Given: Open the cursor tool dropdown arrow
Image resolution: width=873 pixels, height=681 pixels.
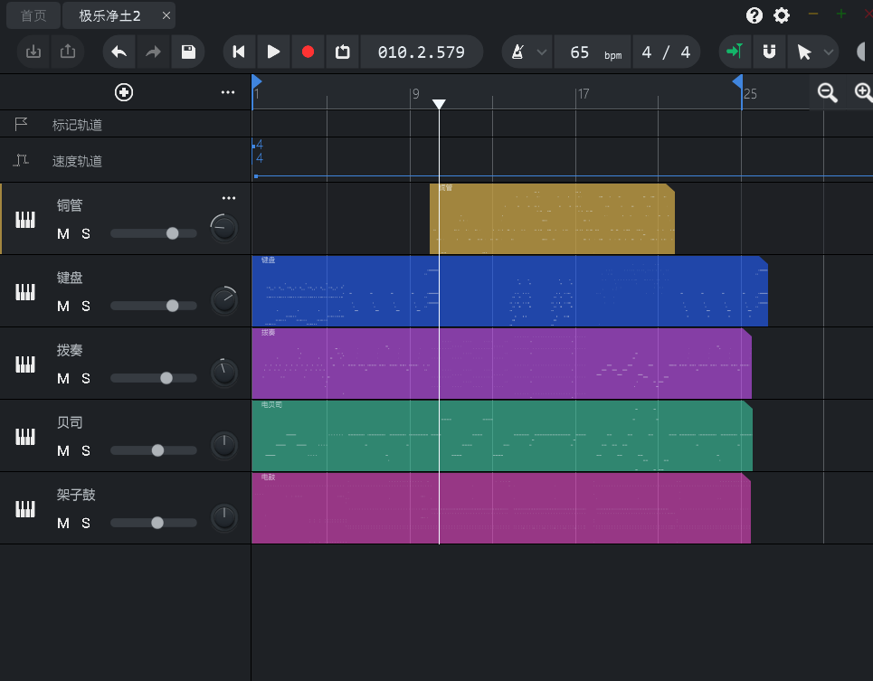Looking at the screenshot, I should 829,52.
